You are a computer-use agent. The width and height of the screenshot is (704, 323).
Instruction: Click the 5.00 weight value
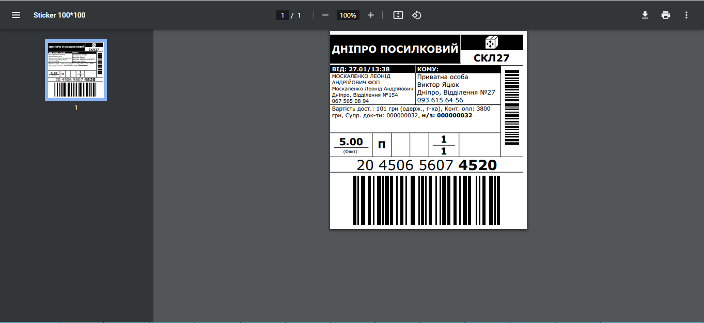click(x=351, y=142)
